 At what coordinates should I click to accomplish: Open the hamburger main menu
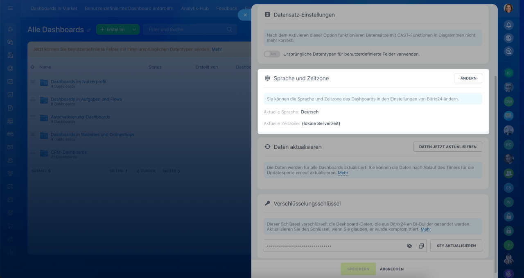10,8
